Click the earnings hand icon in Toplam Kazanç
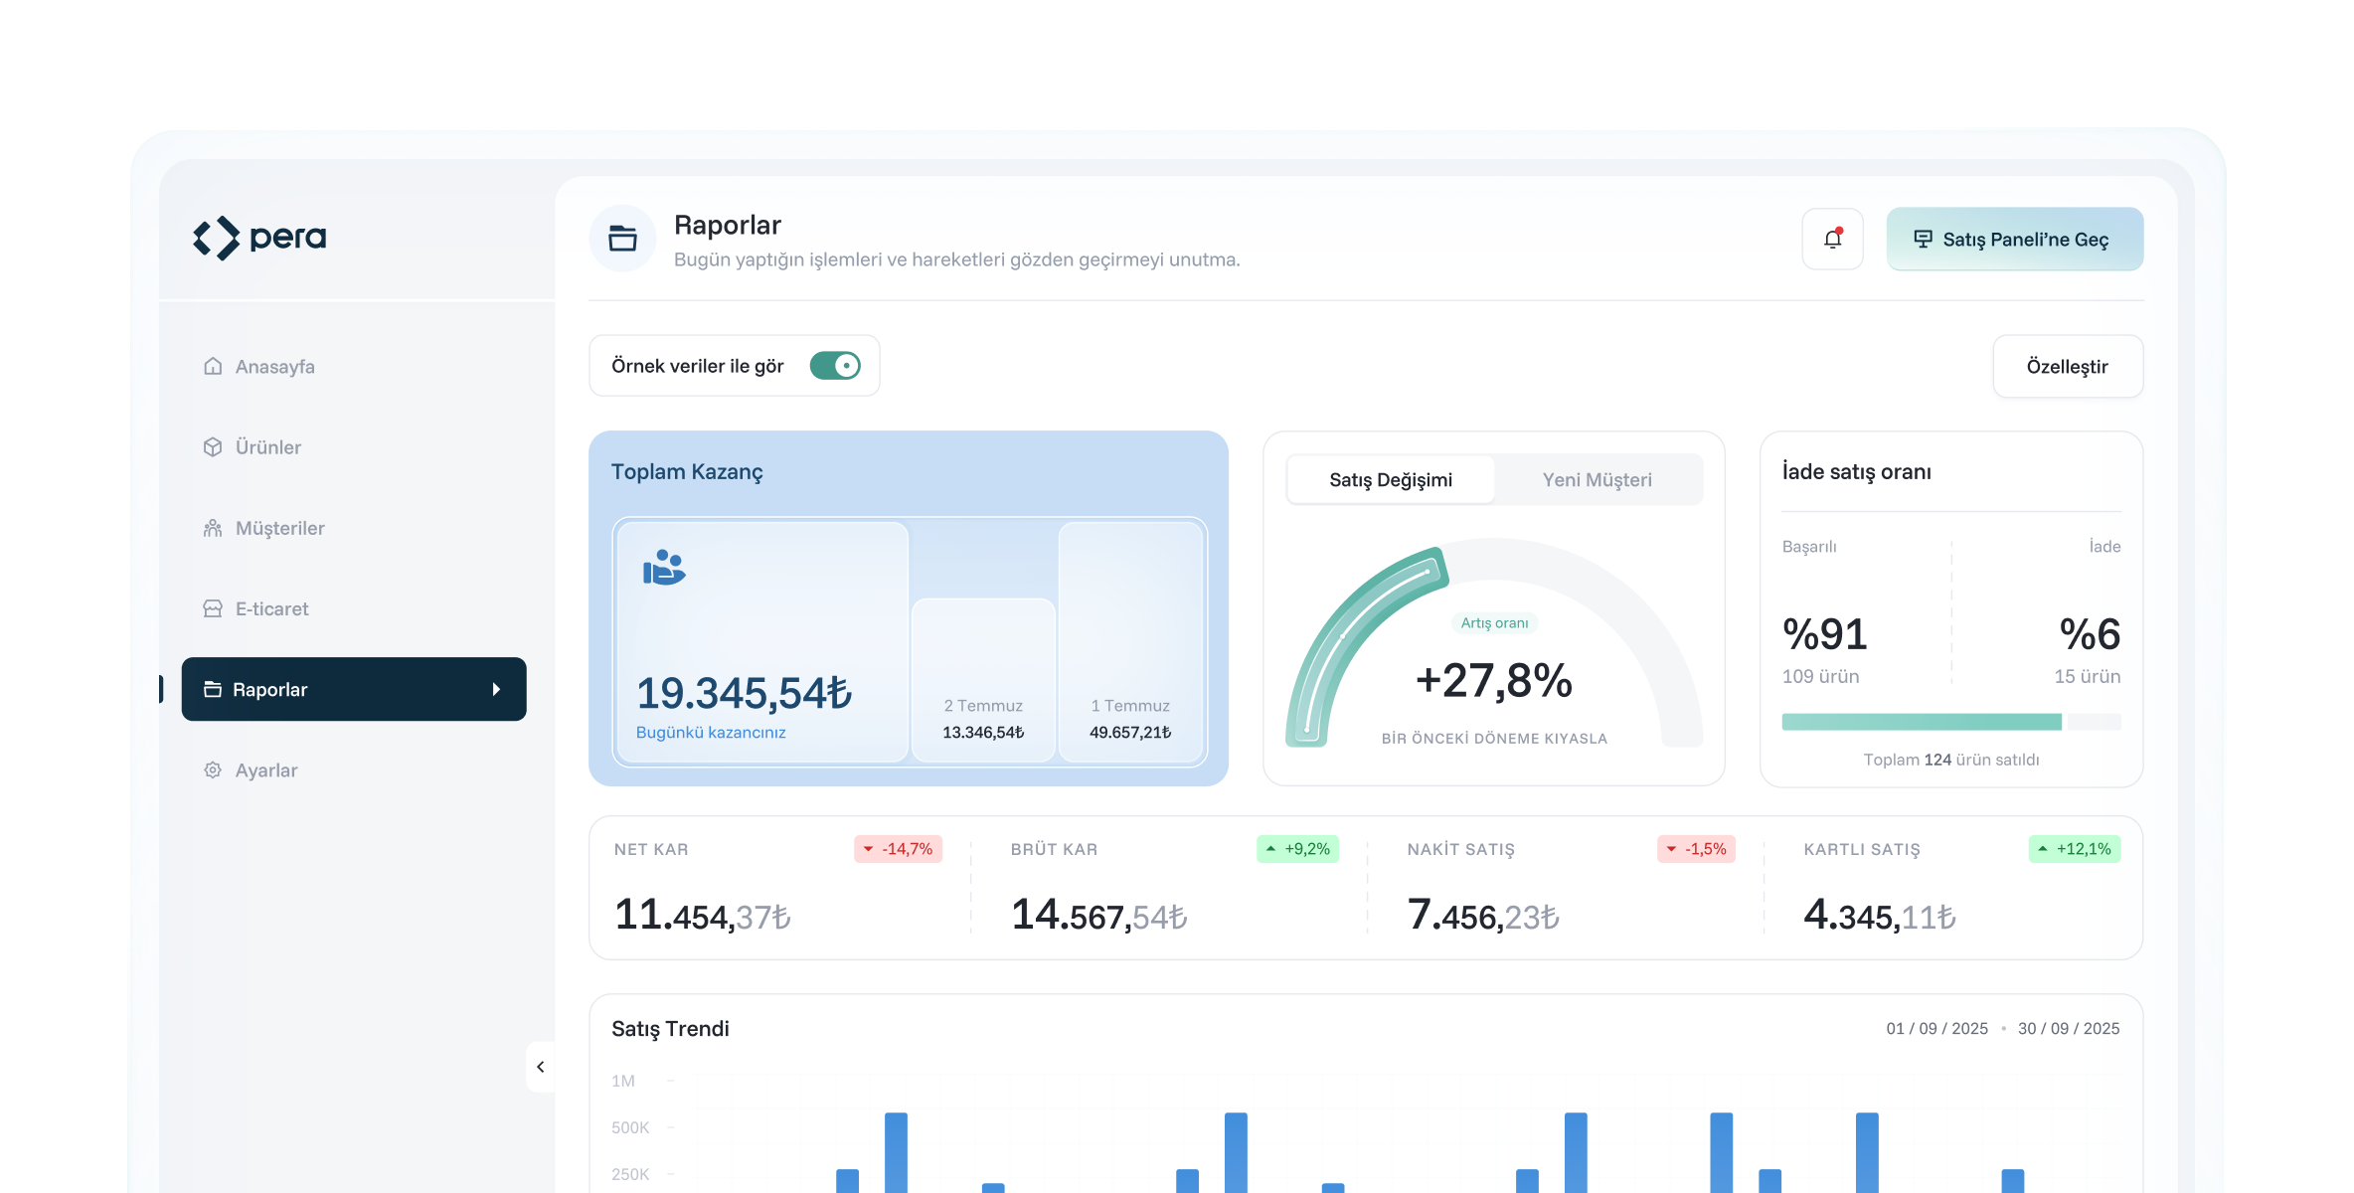 point(664,568)
